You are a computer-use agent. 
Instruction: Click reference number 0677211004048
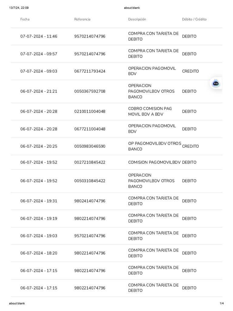click(90, 129)
